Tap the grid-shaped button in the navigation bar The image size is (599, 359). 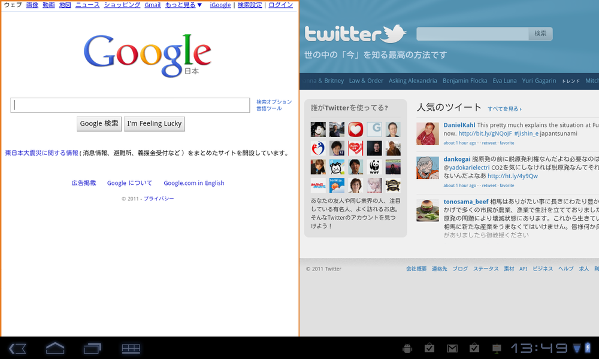pyautogui.click(x=131, y=348)
